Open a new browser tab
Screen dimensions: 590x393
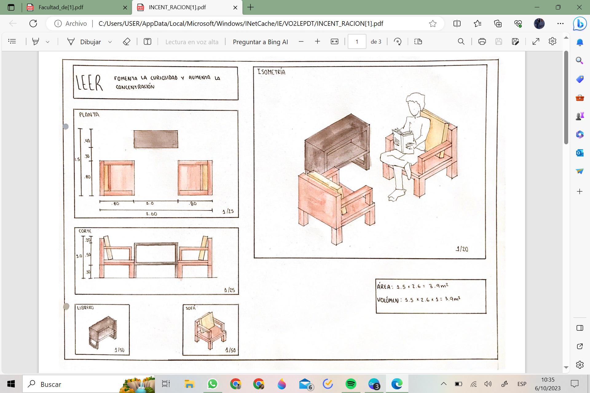[250, 7]
